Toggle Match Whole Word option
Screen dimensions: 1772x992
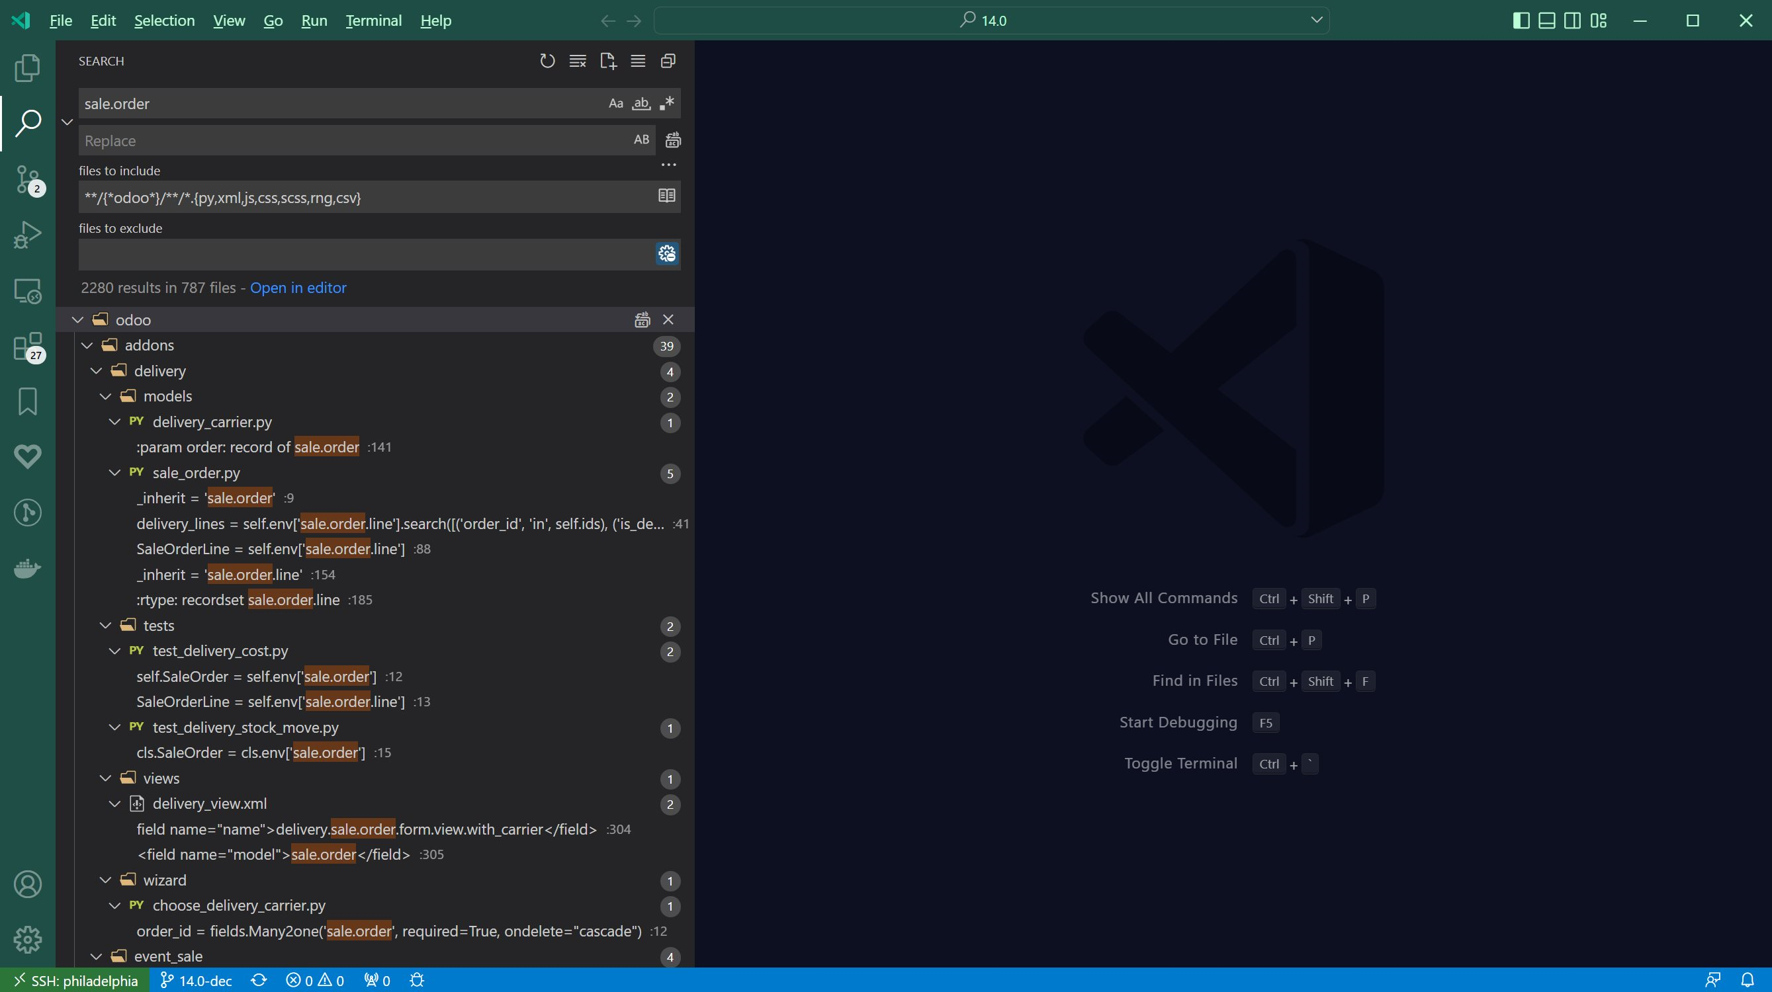[641, 104]
